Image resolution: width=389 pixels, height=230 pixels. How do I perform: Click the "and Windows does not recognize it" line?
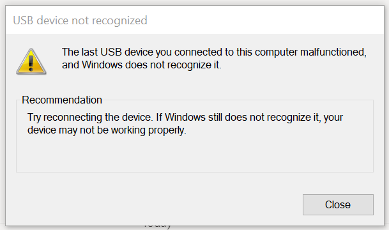[x=141, y=65]
